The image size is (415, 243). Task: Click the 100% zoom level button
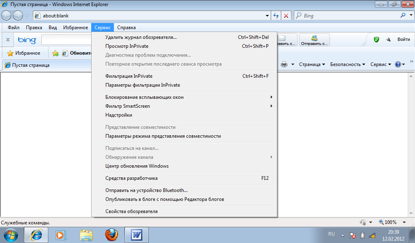click(388, 222)
